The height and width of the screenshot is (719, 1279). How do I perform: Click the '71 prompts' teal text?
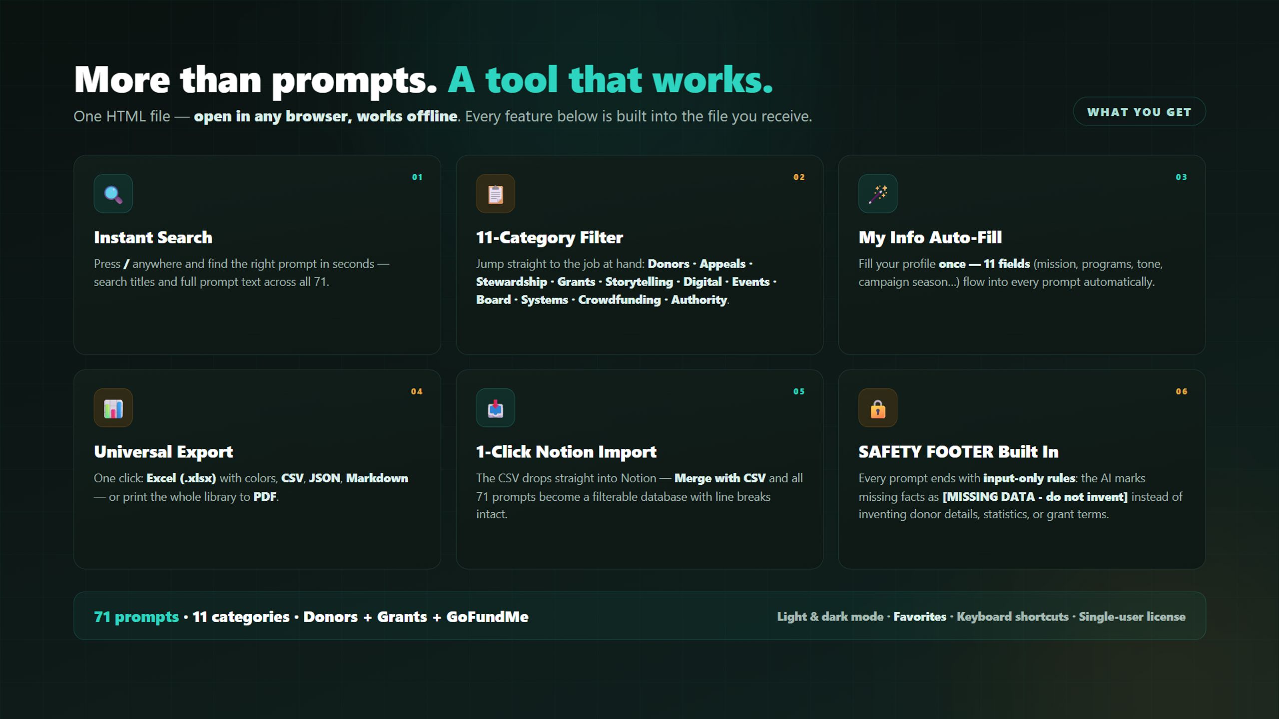pos(136,617)
